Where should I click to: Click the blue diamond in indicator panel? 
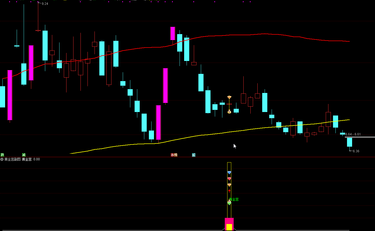tap(229, 172)
